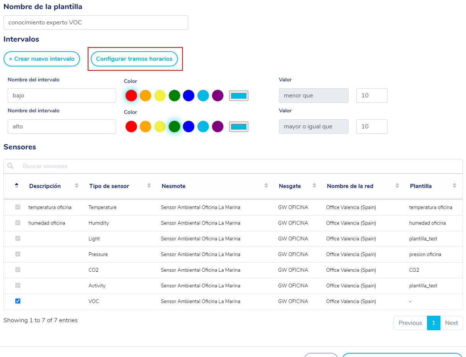
Task: Toggle the CO2 sensor row checkbox
Action: tap(18, 270)
